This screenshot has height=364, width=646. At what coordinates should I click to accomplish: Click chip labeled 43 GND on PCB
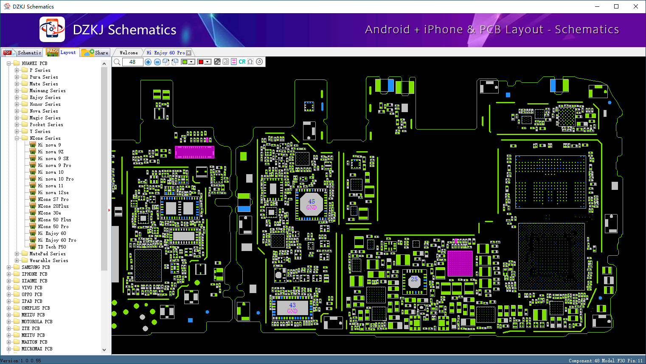(x=292, y=308)
